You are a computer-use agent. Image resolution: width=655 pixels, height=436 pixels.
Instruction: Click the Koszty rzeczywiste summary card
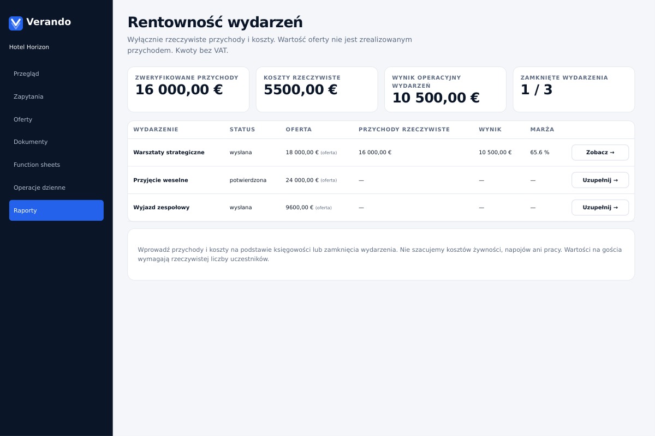click(317, 89)
